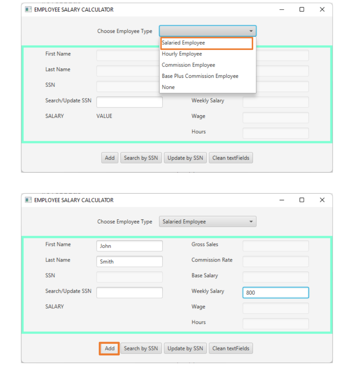Screen dimensions: 364x370
Task: Click the Clean textFields button
Action: (230, 348)
